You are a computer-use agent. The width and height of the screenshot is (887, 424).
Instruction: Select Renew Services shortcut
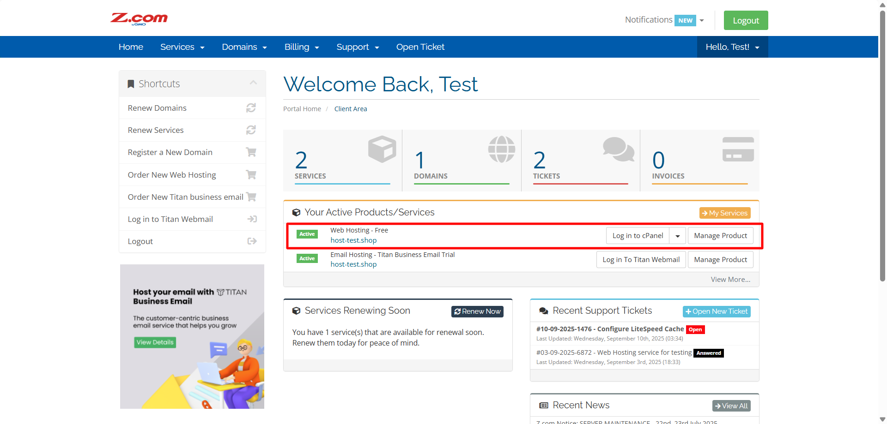[x=192, y=130]
